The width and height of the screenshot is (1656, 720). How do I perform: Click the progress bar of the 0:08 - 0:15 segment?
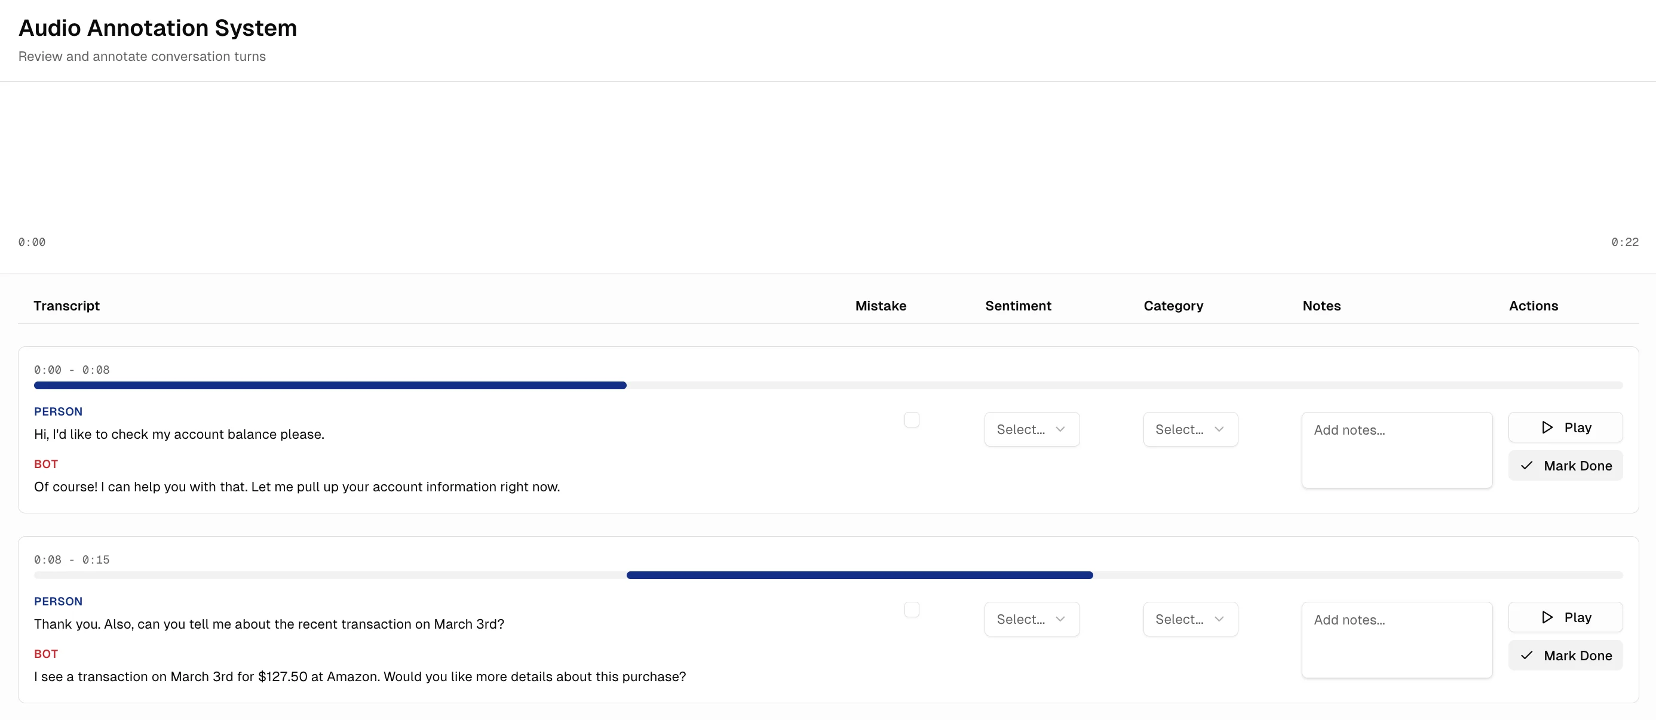(x=828, y=576)
